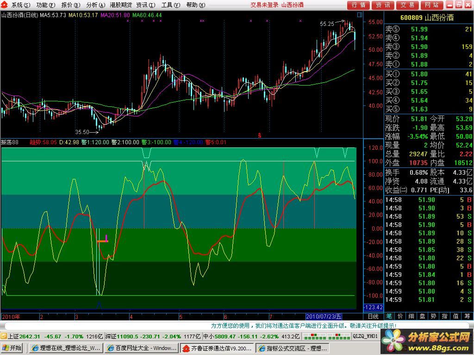Open the 港股期货 menu
This screenshot has width=474, height=355.
(120, 5)
